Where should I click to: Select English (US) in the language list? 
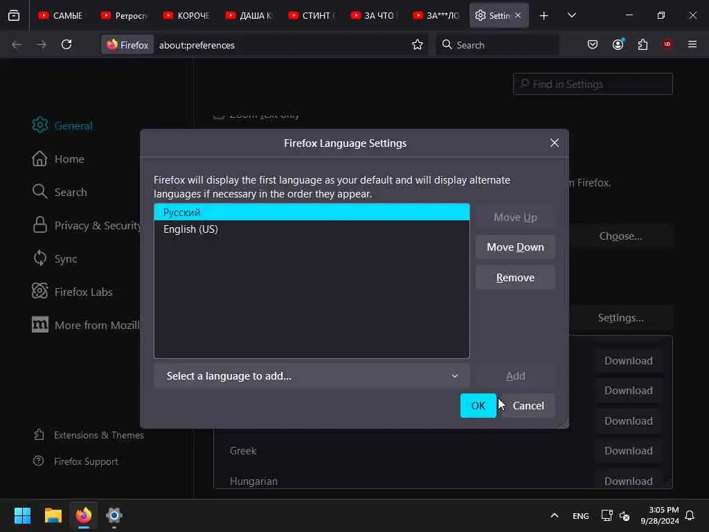pyautogui.click(x=312, y=229)
